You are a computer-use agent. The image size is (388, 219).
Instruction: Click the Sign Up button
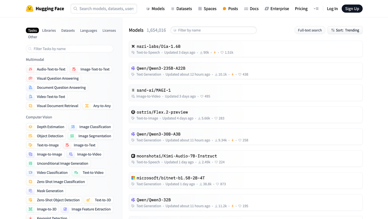(x=352, y=9)
